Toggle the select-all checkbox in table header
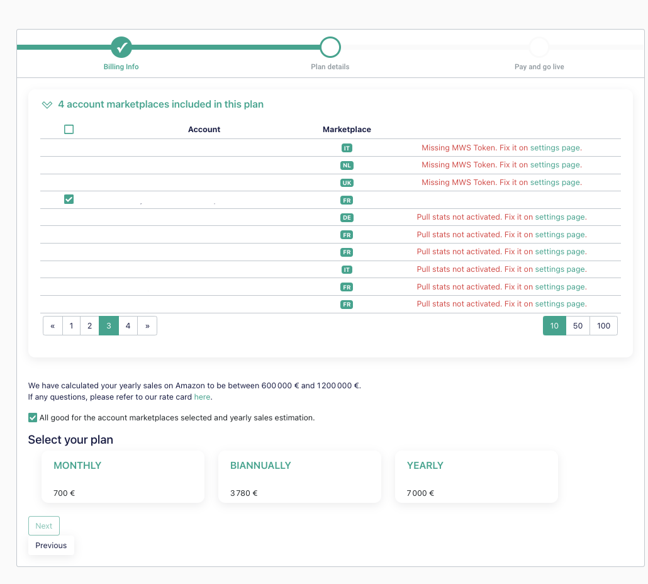This screenshot has height=584, width=648. (x=69, y=130)
